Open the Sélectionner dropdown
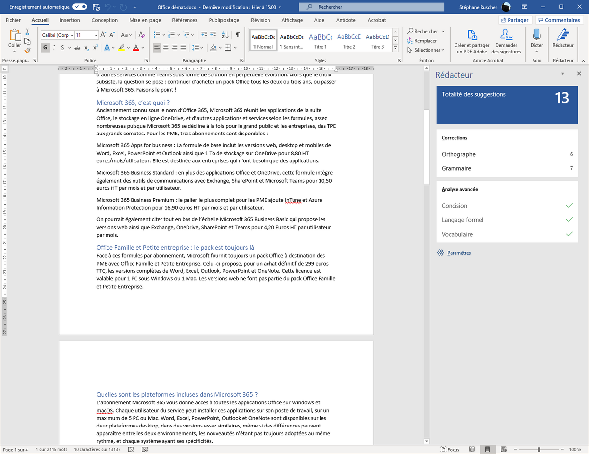Image resolution: width=589 pixels, height=454 pixels. (x=426, y=50)
